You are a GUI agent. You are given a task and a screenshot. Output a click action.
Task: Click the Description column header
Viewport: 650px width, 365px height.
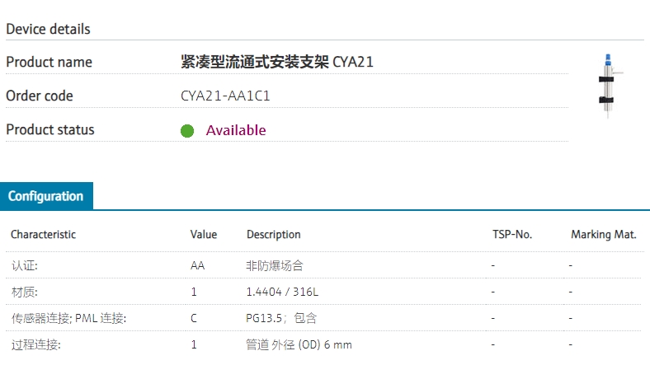tap(274, 235)
